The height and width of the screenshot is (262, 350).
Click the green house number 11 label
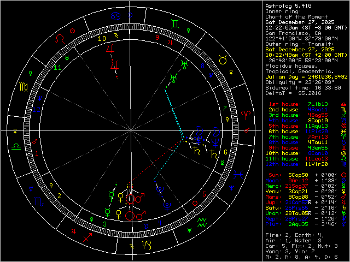tap(58, 67)
